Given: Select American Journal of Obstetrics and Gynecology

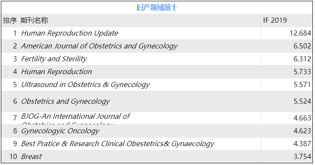Looking at the screenshot, I should pos(140,46).
